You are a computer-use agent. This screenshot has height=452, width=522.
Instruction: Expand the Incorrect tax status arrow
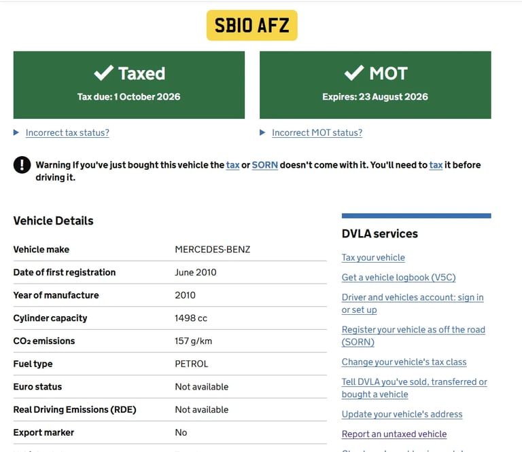pyautogui.click(x=16, y=132)
